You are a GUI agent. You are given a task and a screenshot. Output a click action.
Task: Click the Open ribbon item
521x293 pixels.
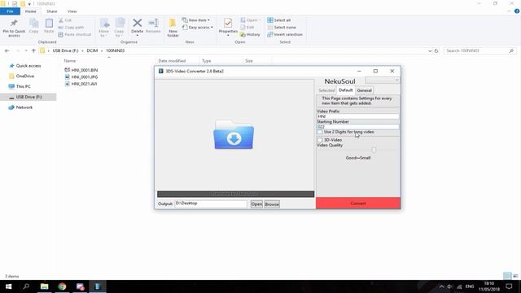point(250,20)
